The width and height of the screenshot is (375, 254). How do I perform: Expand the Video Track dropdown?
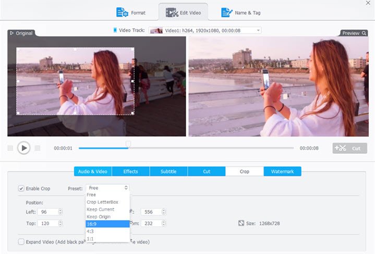258,31
